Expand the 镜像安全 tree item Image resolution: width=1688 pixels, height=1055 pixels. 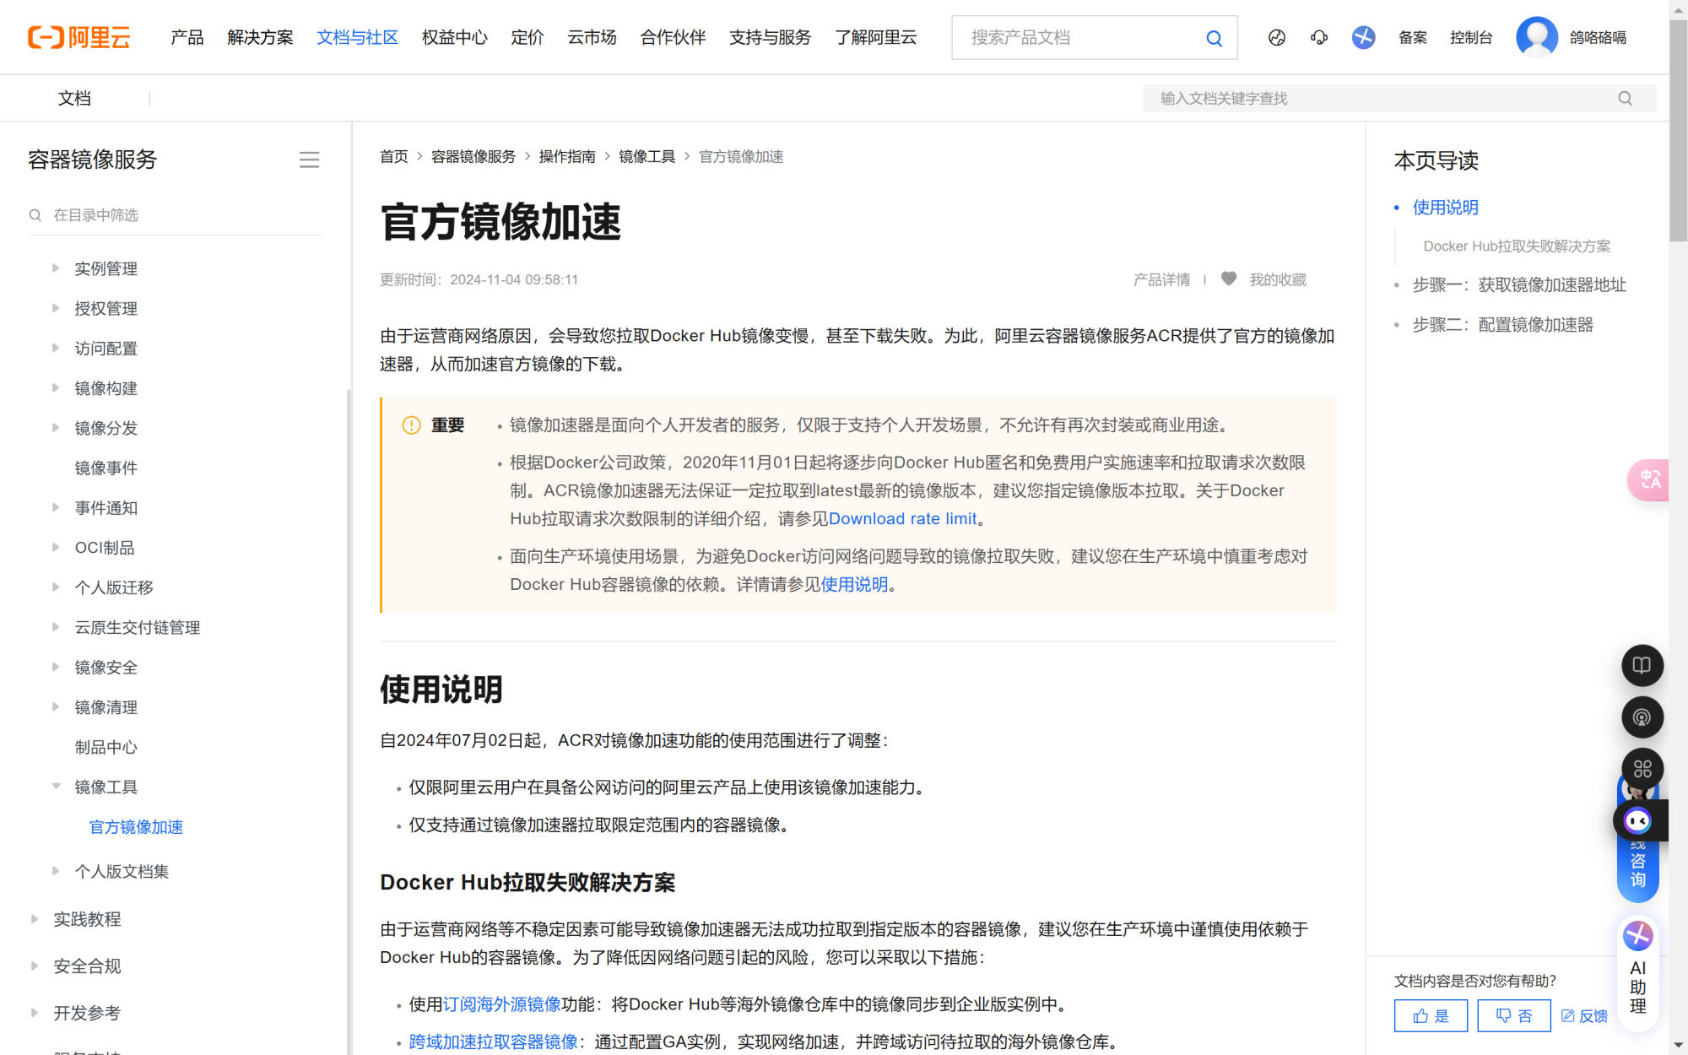(x=55, y=667)
